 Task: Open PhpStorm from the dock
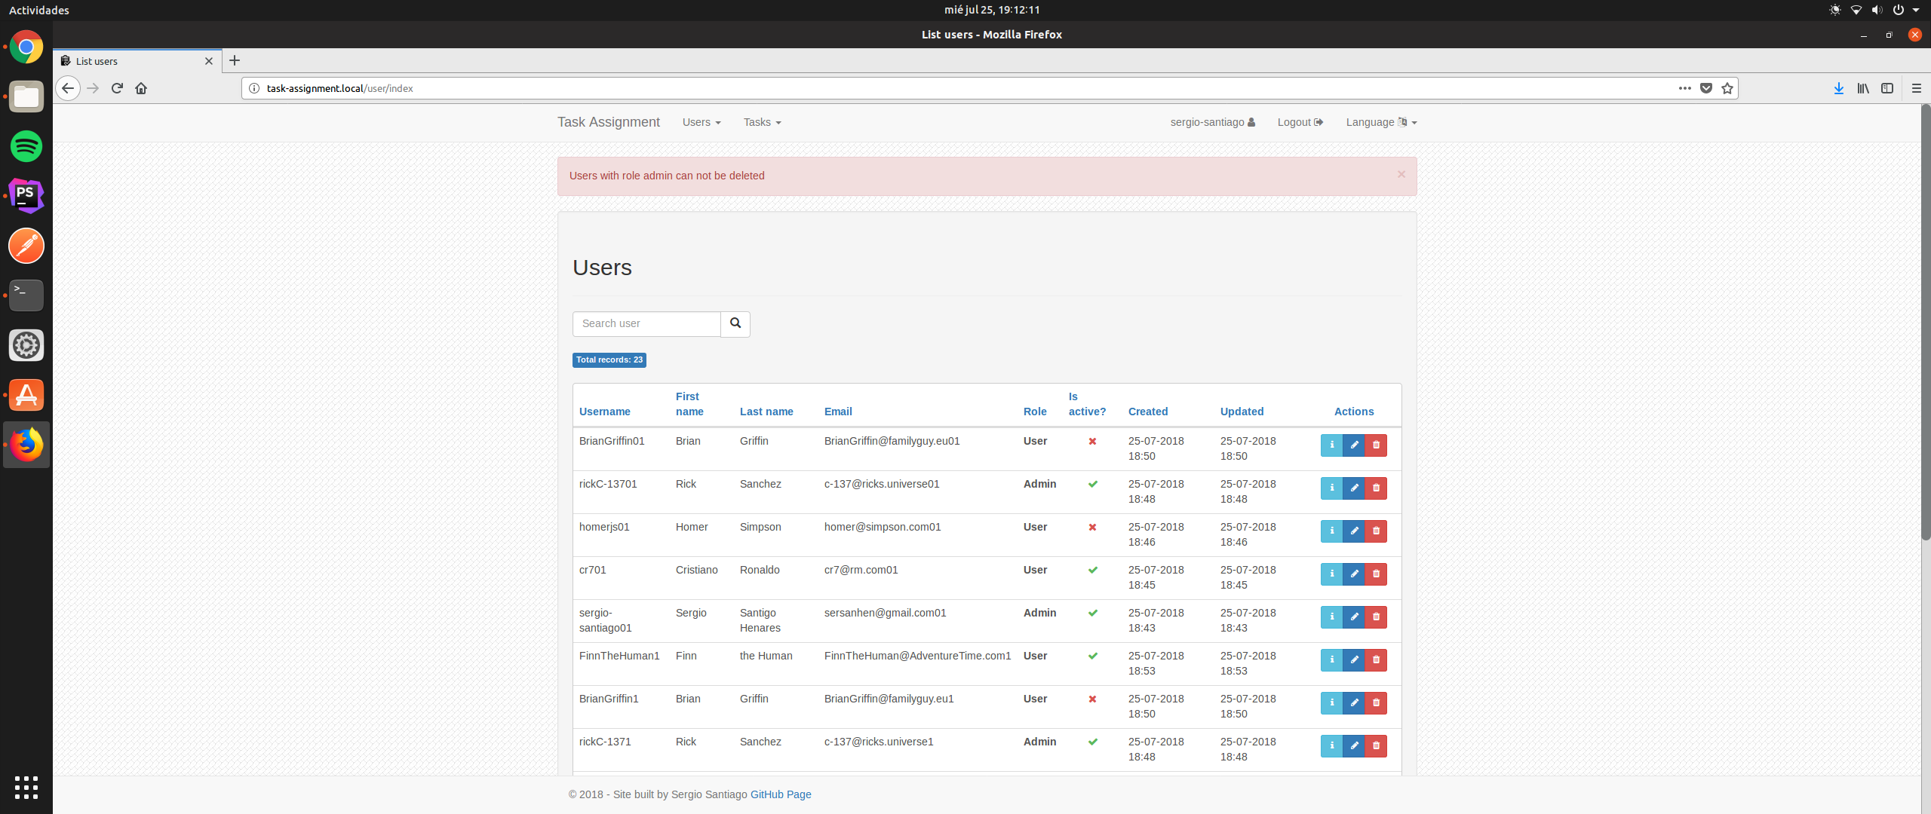(26, 196)
